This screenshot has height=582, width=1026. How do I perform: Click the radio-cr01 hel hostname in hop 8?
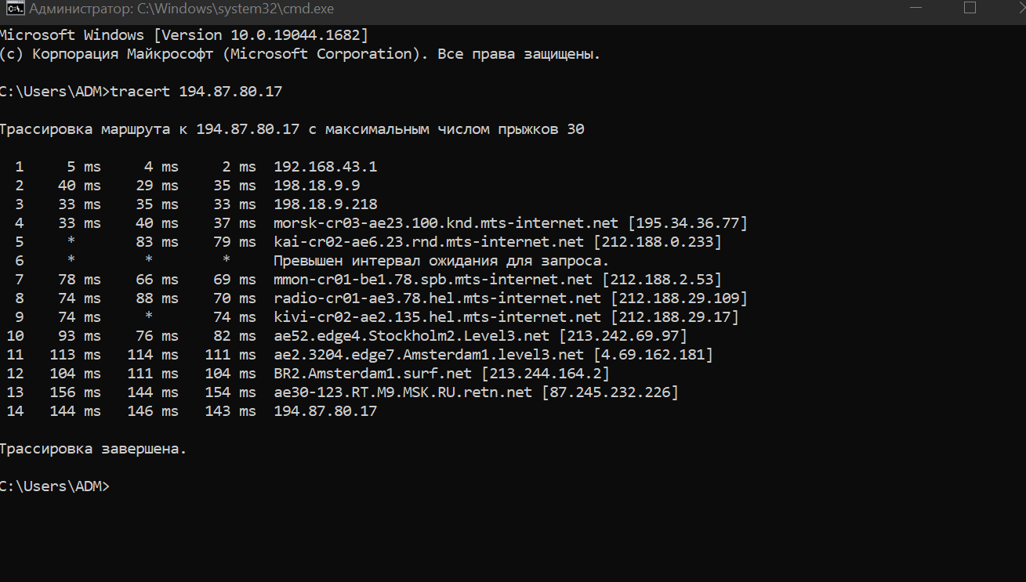point(437,298)
